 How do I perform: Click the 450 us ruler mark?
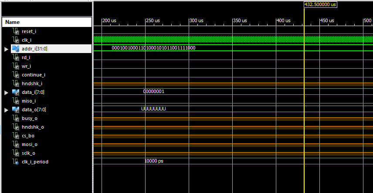tap(327, 21)
